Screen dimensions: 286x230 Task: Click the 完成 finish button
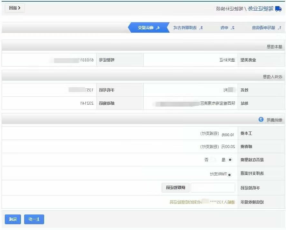13,219
